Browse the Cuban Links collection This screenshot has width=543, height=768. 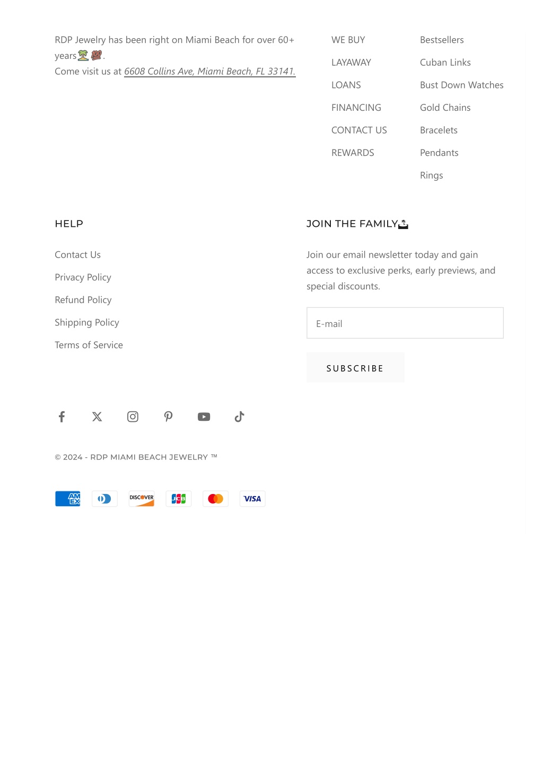[x=445, y=63]
